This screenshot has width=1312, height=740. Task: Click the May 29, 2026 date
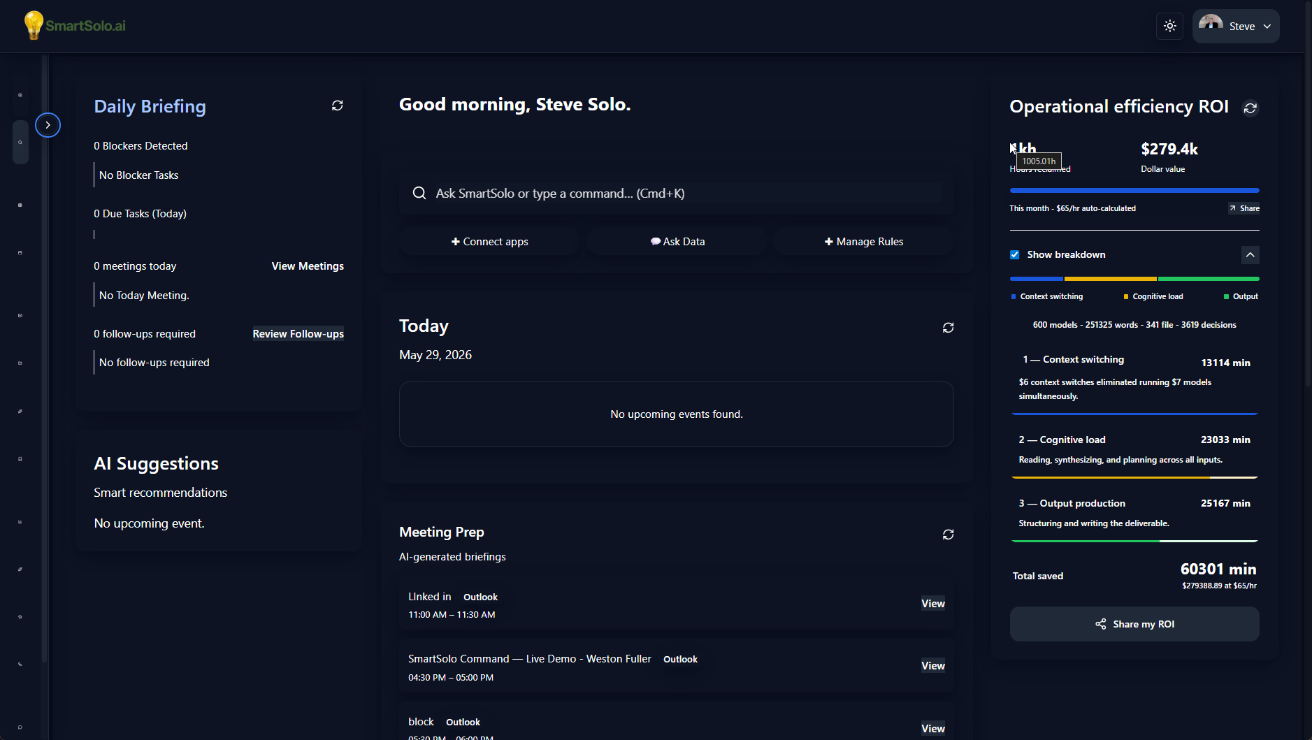click(x=435, y=355)
